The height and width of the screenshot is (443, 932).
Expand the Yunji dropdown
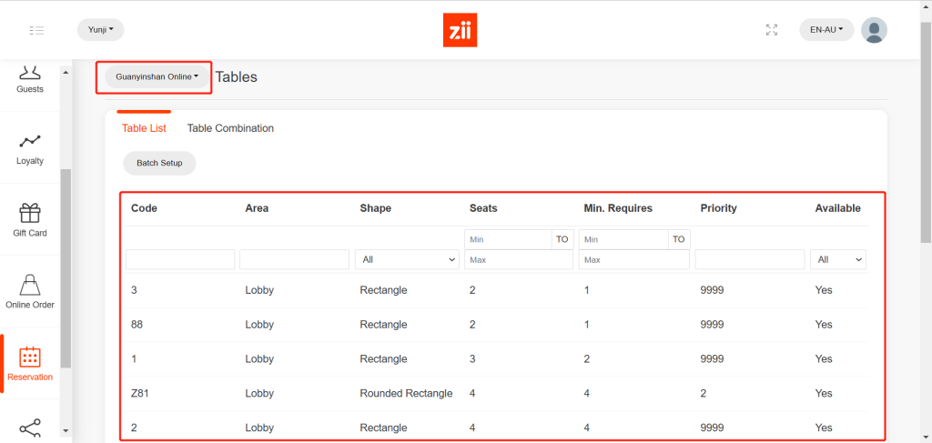click(100, 30)
